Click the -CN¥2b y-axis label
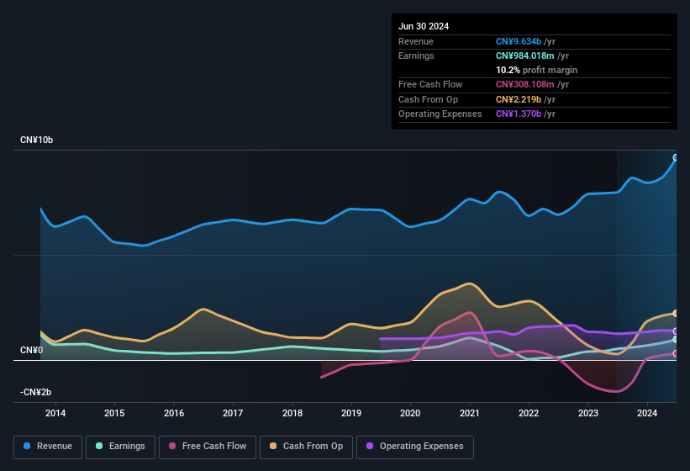Screen dimensions: 690x471 (x=35, y=392)
